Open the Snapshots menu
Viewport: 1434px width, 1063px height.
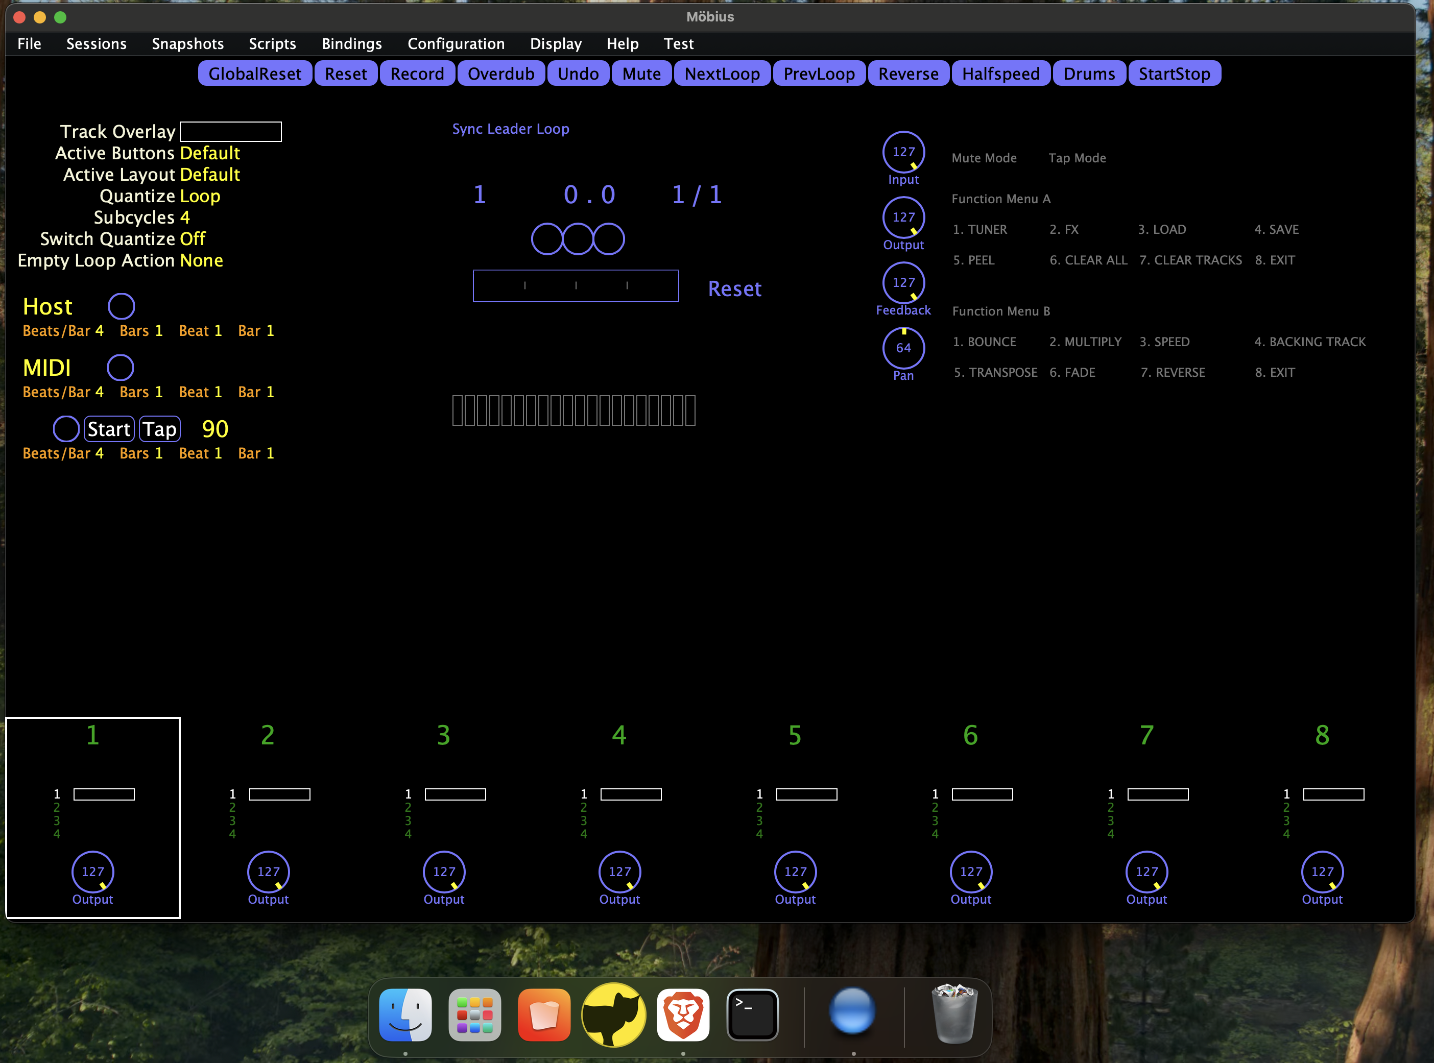click(x=187, y=44)
